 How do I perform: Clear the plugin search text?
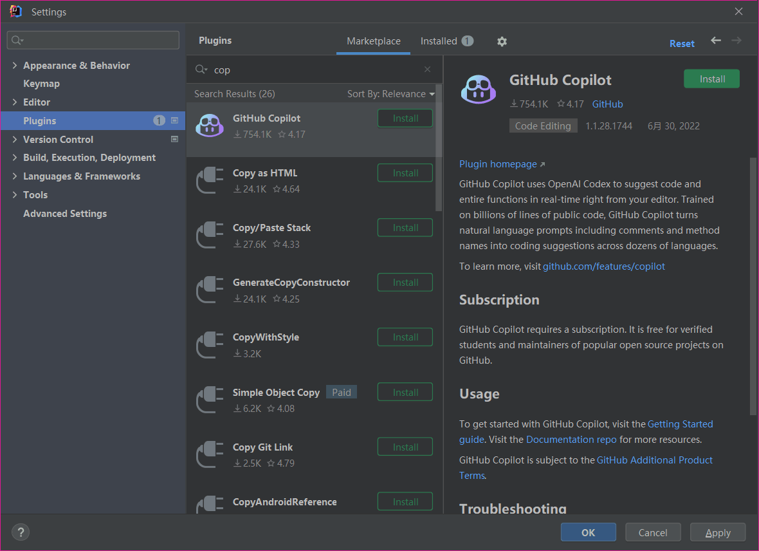[428, 70]
